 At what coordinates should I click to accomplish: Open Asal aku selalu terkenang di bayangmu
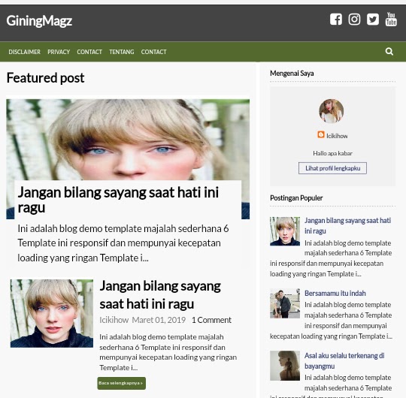pyautogui.click(x=344, y=360)
